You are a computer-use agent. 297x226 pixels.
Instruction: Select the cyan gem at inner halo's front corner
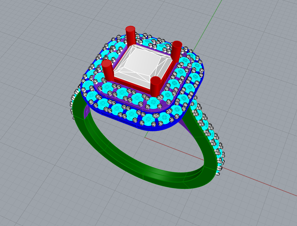pos(153,102)
